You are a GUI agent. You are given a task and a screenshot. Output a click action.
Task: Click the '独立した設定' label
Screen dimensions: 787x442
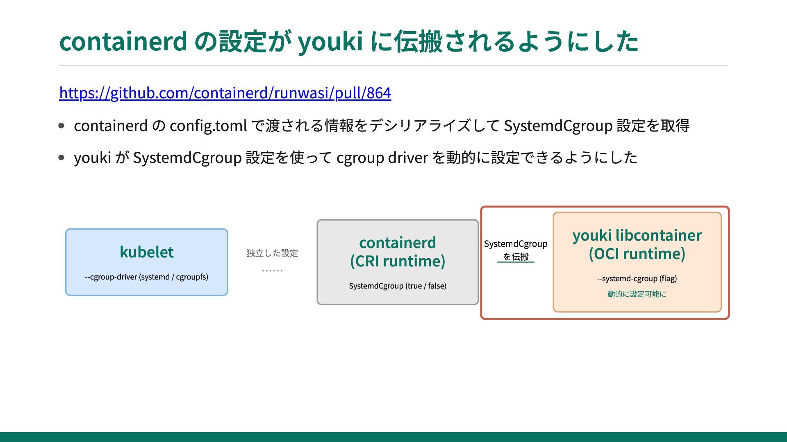pos(272,253)
